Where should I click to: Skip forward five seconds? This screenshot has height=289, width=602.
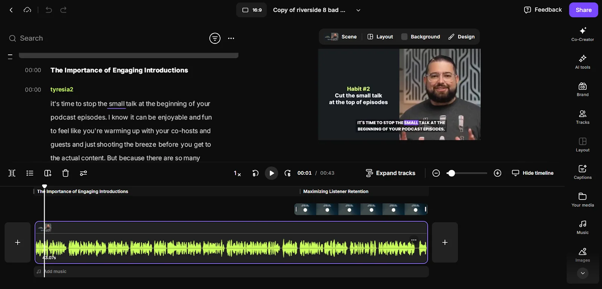(287, 173)
